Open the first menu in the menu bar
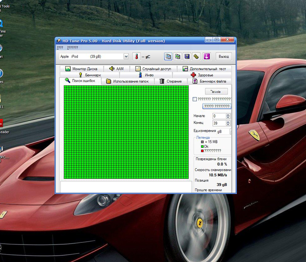 [60, 47]
